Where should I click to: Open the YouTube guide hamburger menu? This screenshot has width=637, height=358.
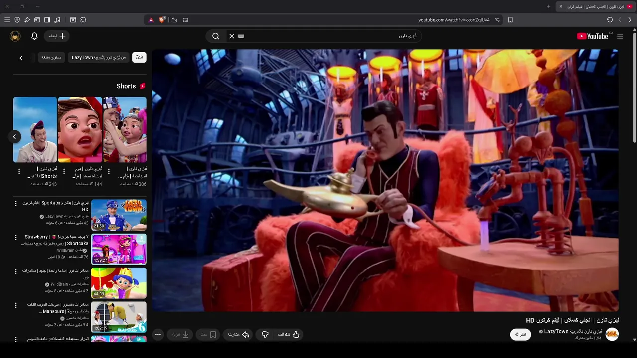620,36
